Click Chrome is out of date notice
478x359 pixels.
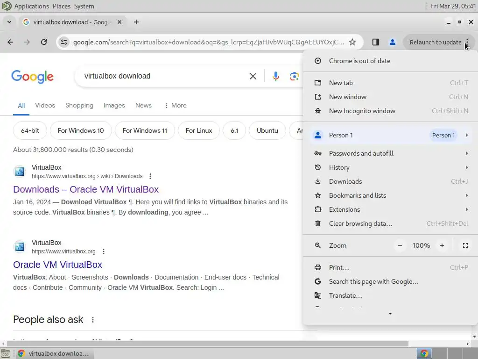390,61
